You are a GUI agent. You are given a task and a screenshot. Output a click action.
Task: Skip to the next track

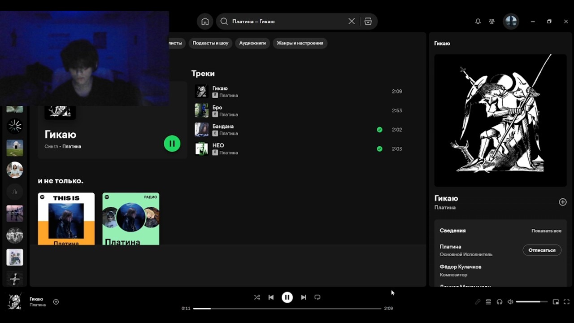click(304, 297)
